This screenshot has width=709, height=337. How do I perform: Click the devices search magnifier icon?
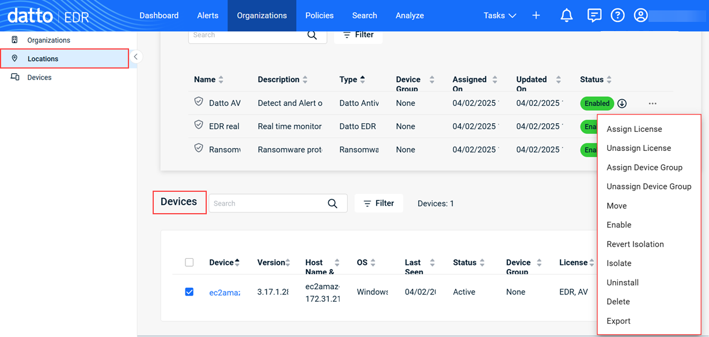point(332,203)
